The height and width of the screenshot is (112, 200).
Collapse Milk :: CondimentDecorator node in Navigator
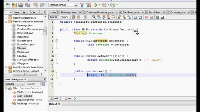click(6, 88)
